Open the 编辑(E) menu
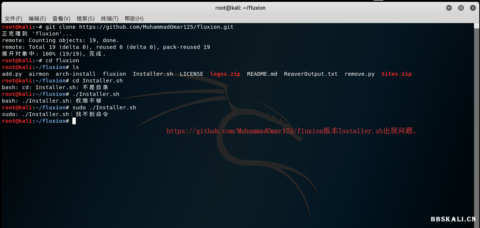480x228 pixels. pos(37,19)
